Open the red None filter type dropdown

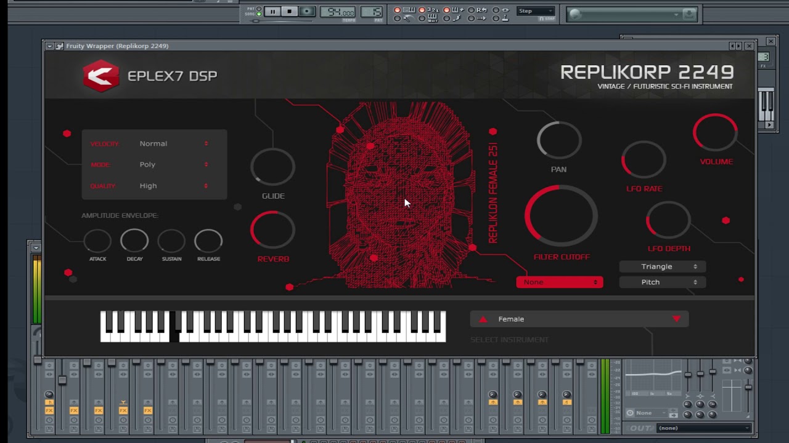[560, 282]
